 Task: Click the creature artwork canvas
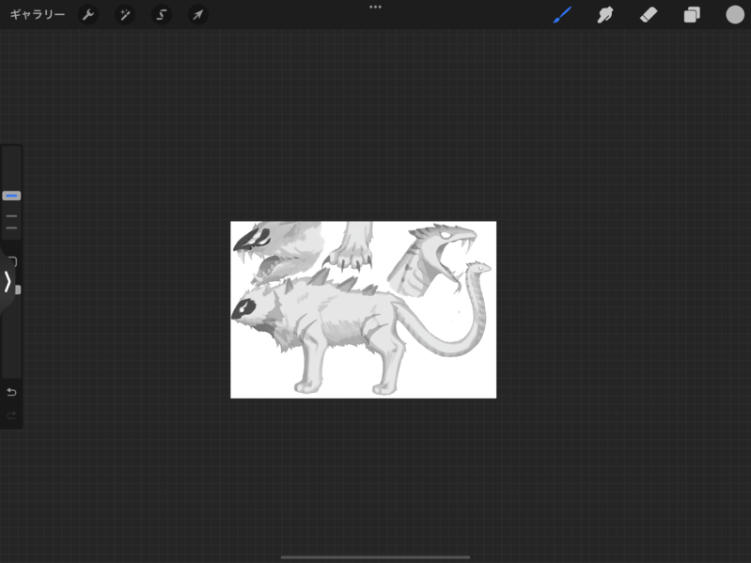pyautogui.click(x=363, y=309)
